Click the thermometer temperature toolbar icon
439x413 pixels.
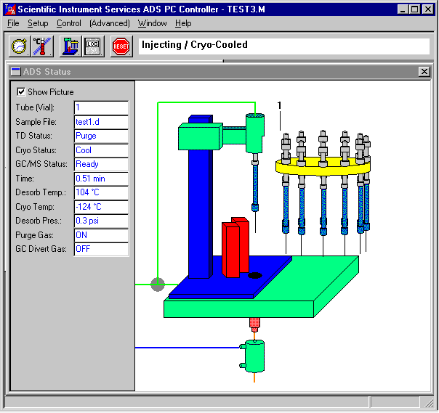point(42,46)
